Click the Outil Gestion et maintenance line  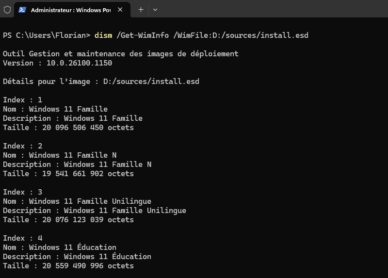click(120, 54)
